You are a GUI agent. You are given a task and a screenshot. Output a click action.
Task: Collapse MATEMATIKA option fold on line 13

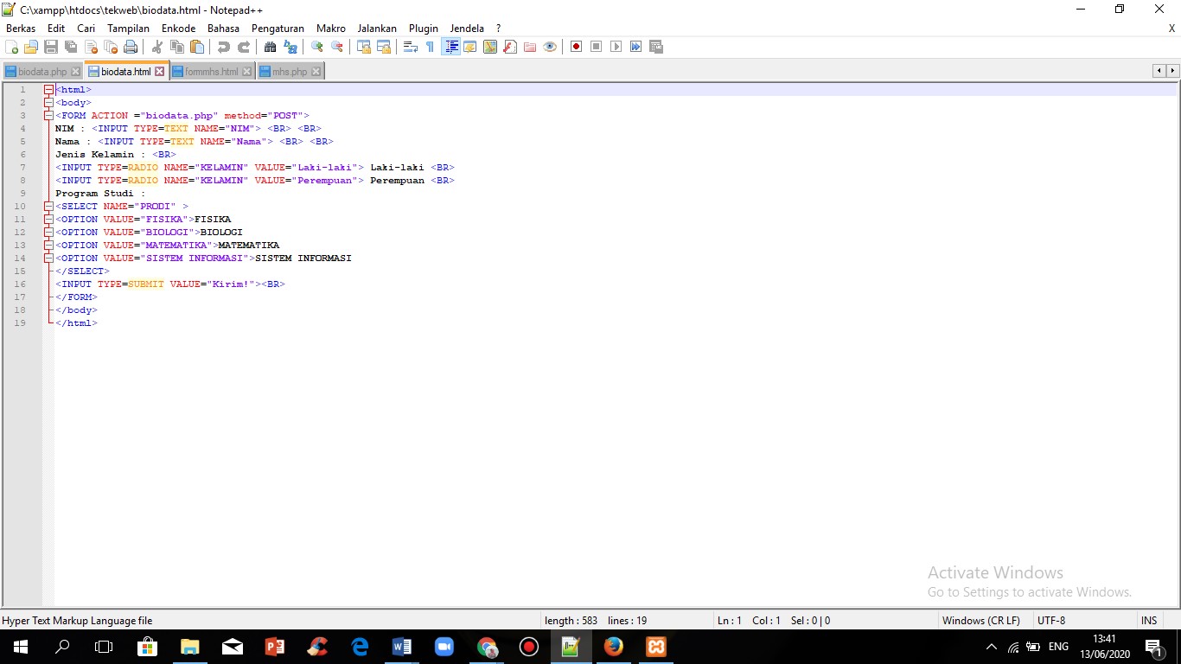(48, 246)
